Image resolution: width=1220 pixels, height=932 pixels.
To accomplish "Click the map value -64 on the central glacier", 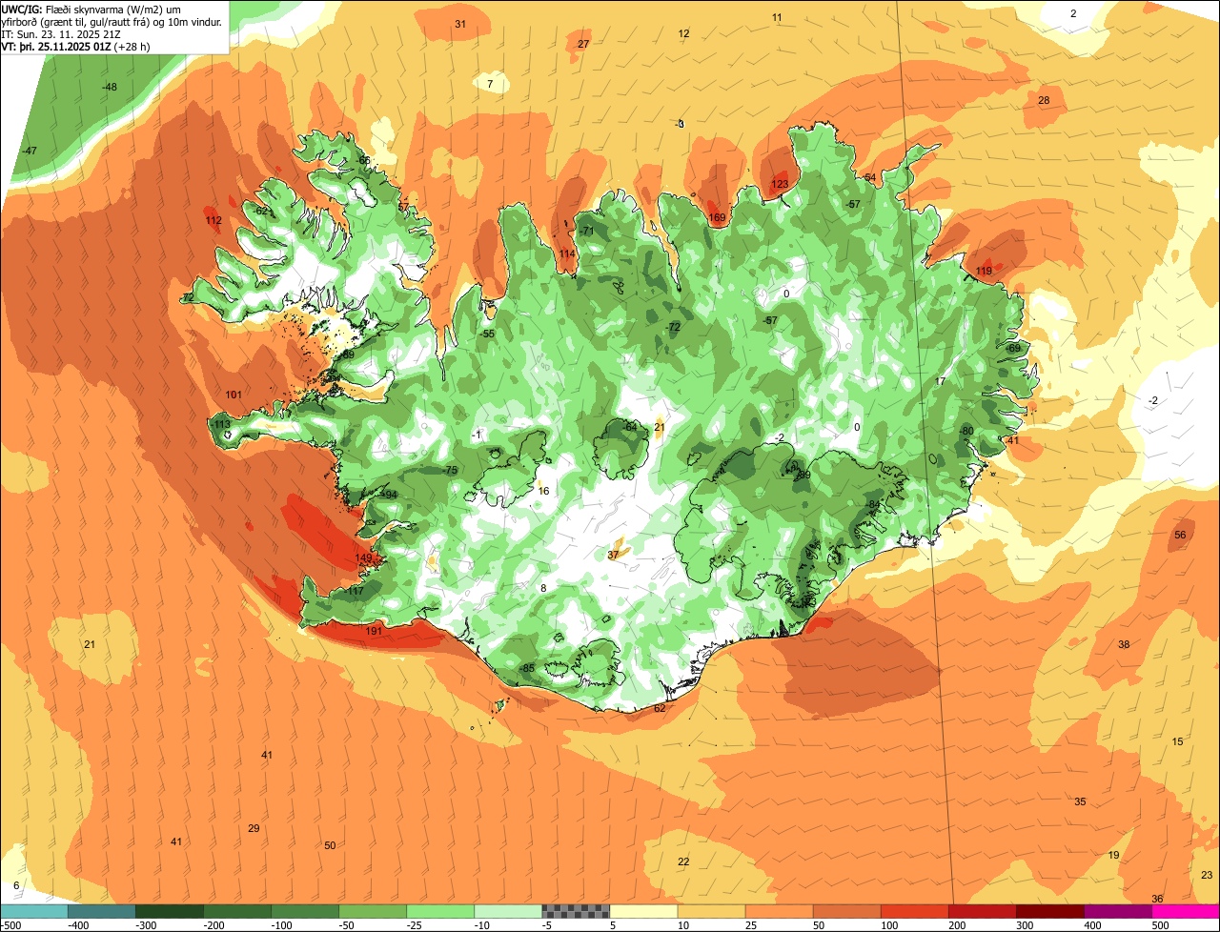I will 630,426.
